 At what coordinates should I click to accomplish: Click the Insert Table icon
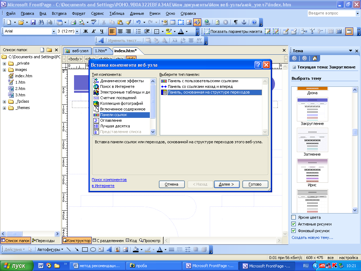click(173, 22)
